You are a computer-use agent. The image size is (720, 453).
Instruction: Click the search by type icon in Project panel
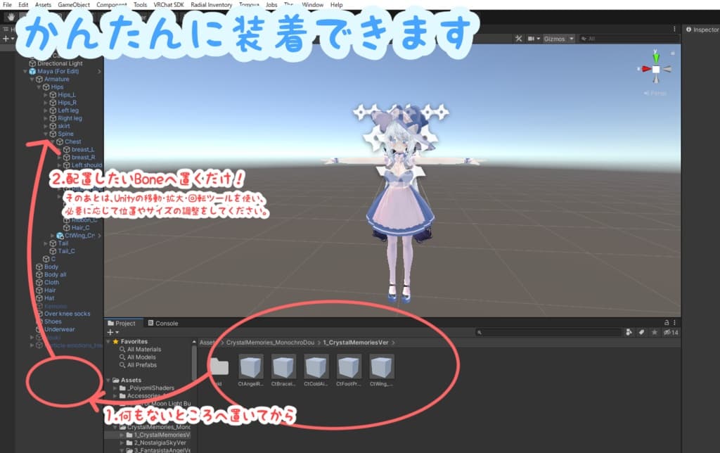coord(629,332)
